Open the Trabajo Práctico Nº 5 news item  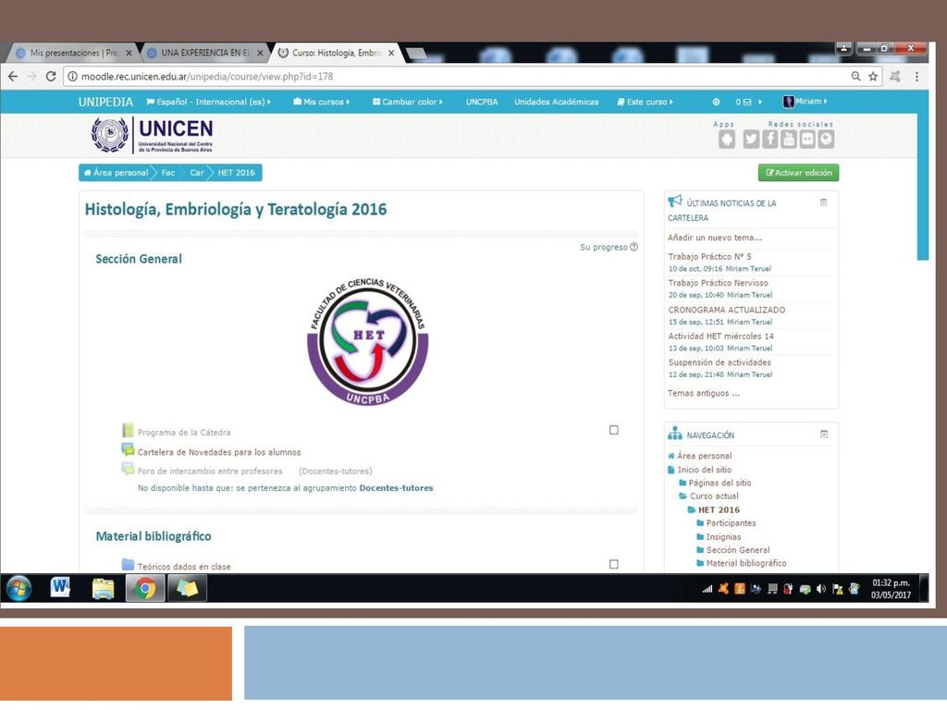pyautogui.click(x=709, y=257)
